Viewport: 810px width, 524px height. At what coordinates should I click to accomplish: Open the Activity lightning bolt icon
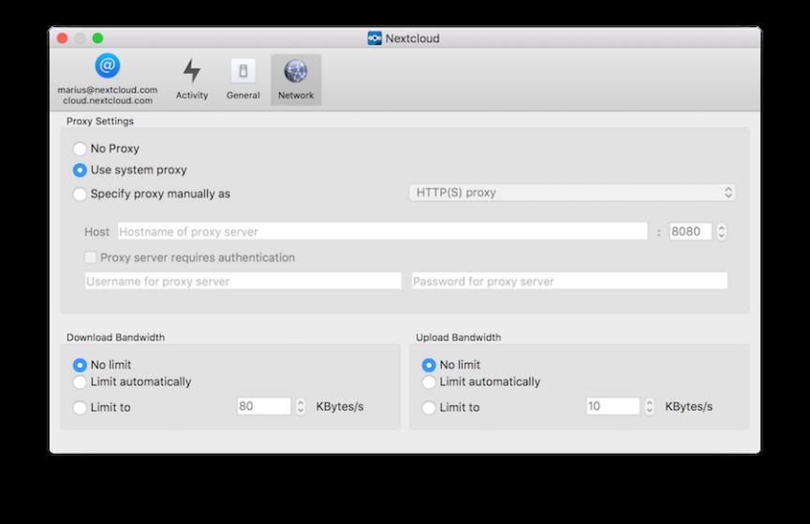pyautogui.click(x=192, y=71)
